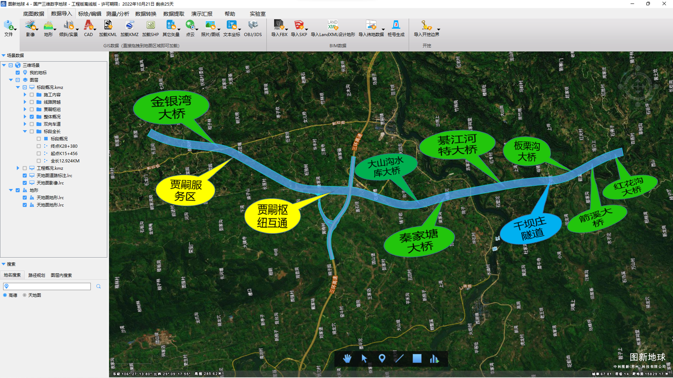Switch to the 路径规划 search tab
This screenshot has height=378, width=673.
(36, 275)
